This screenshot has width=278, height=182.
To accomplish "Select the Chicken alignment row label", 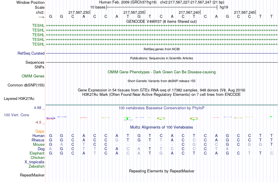I will tap(37, 157).
